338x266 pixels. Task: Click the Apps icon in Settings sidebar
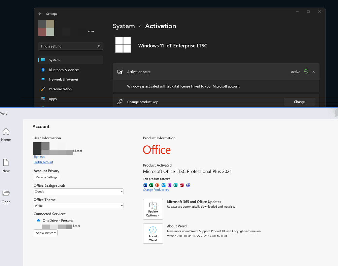[x=43, y=99]
